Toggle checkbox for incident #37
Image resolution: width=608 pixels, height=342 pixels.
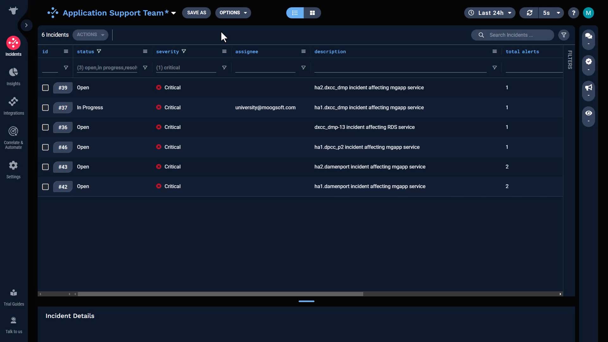click(x=45, y=107)
